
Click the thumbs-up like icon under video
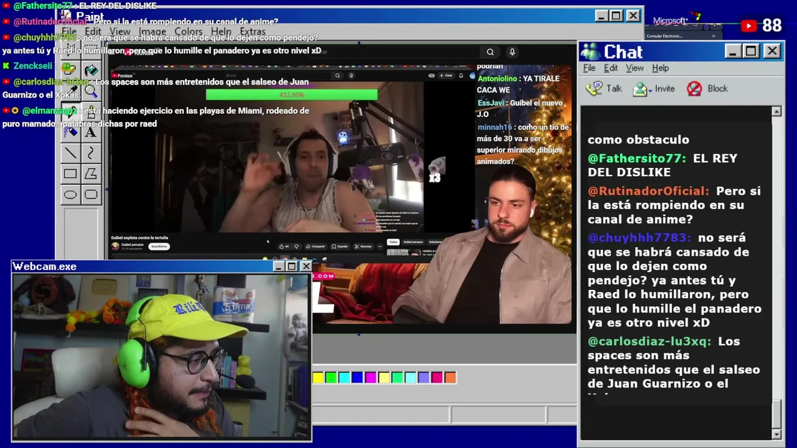click(x=281, y=246)
